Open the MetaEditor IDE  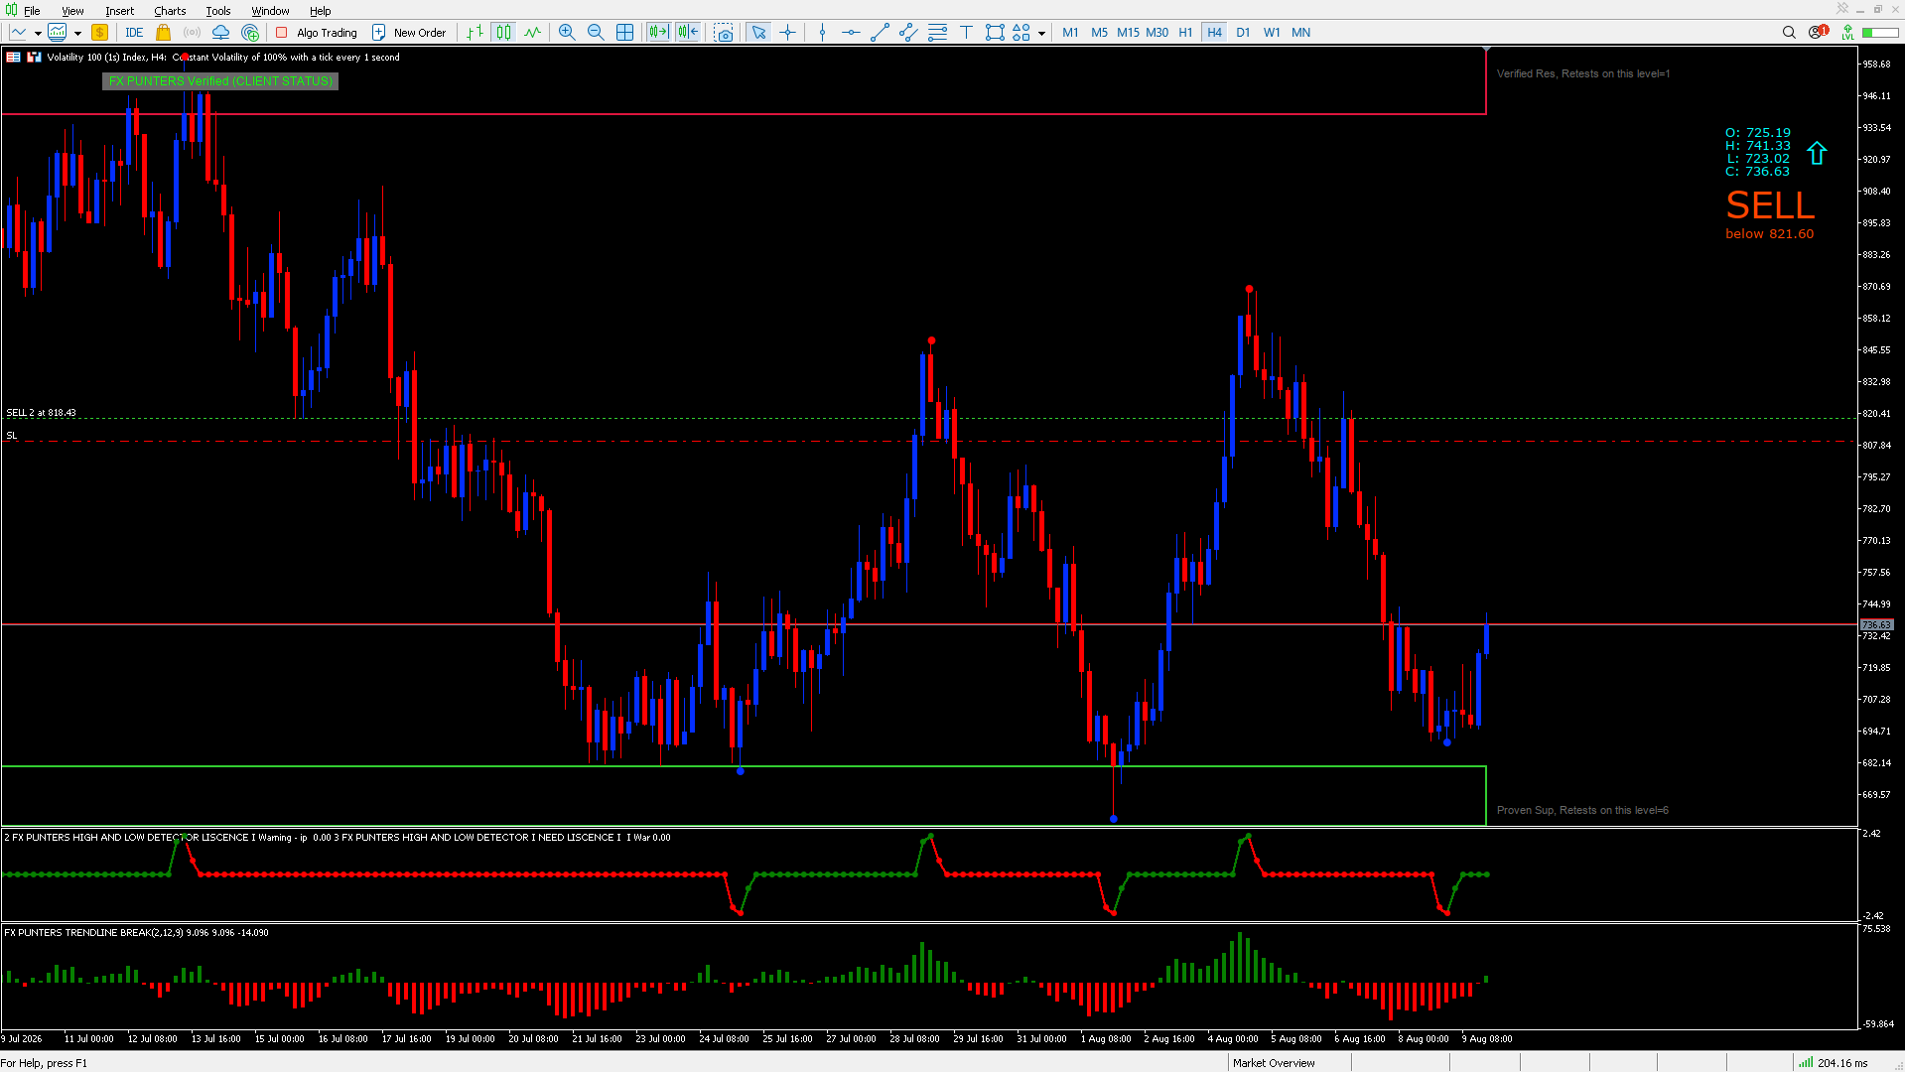pos(134,33)
